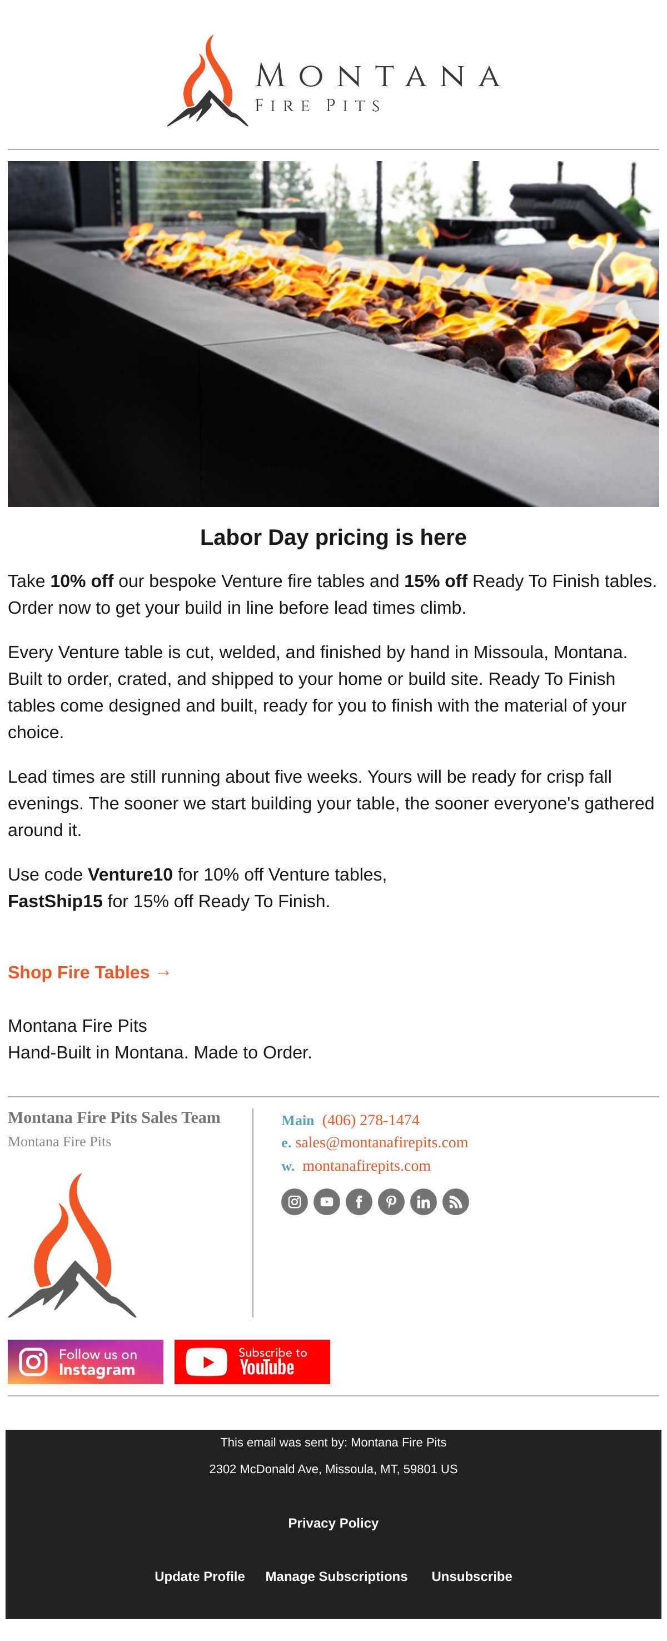667x1641 pixels.
Task: Open the Instagram round social icon
Action: 295,1201
